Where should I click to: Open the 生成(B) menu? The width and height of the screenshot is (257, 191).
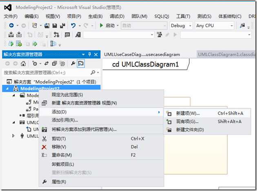tap(95, 16)
